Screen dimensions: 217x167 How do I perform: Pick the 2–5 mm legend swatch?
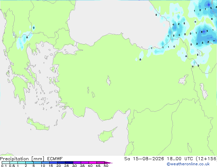pyautogui.click(x=29, y=163)
